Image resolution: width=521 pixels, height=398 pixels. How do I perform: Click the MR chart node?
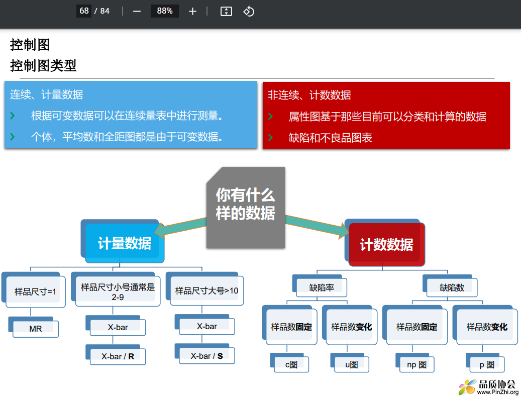[36, 329]
